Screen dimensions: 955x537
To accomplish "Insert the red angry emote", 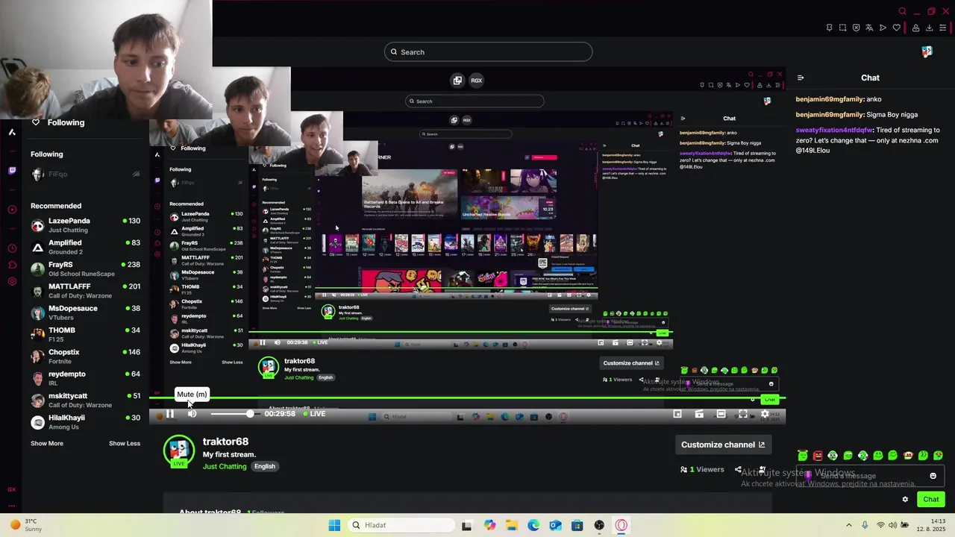I will [x=818, y=455].
